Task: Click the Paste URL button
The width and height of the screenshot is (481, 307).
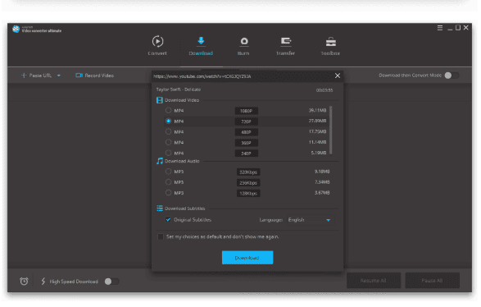Action: 37,76
